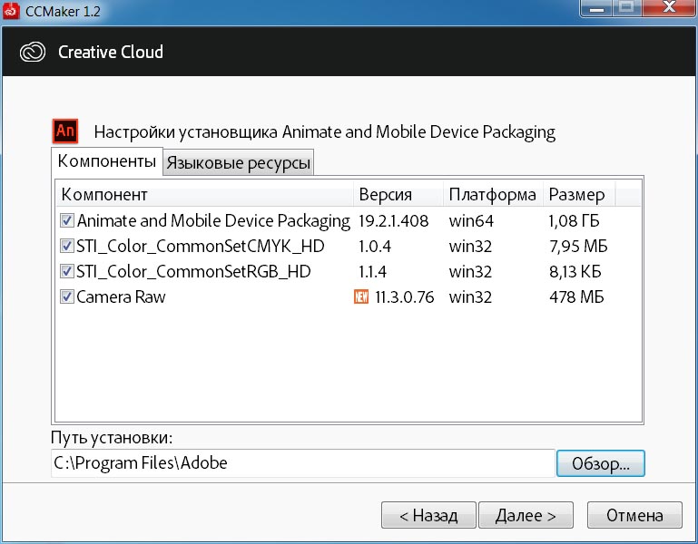This screenshot has height=544, width=698.
Task: Toggle STI_Color_CommonSetCMYK_HD checkbox
Action: click(x=67, y=246)
